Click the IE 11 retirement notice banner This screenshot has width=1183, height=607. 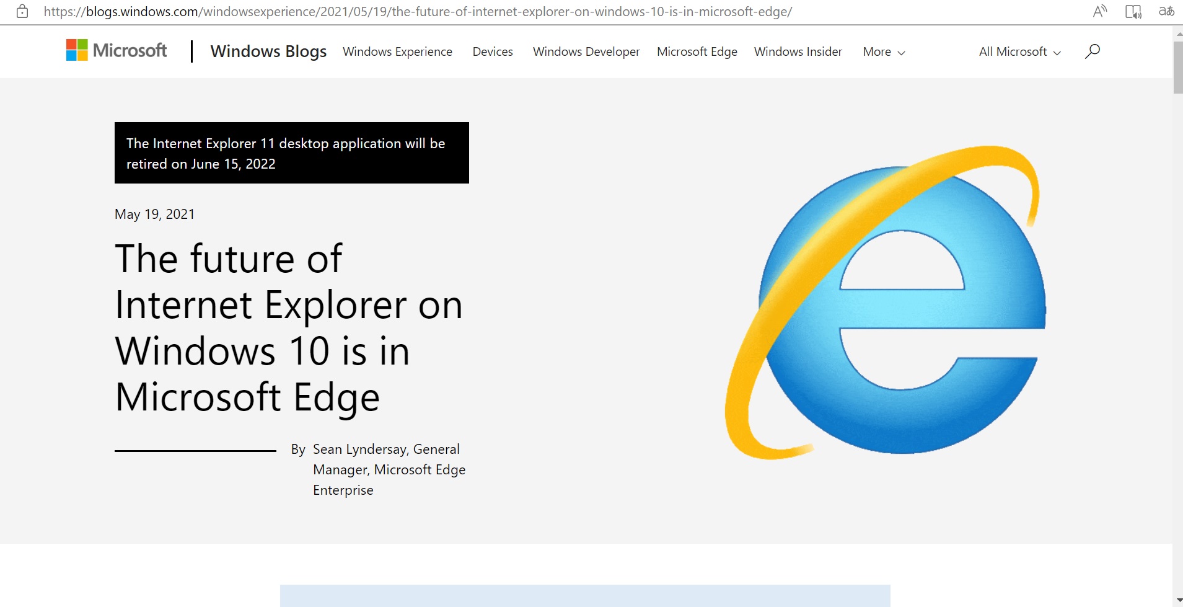[291, 153]
